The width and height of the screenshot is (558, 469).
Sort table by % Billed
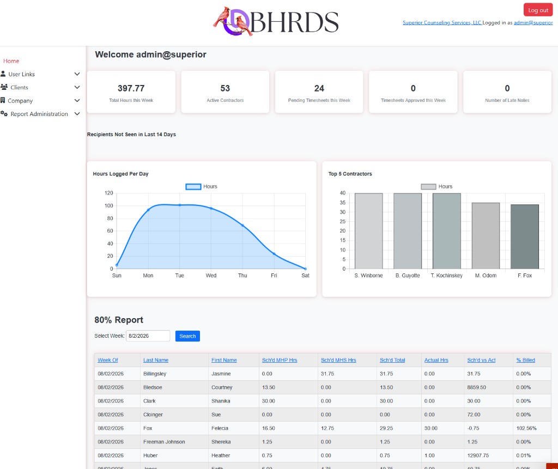click(526, 360)
